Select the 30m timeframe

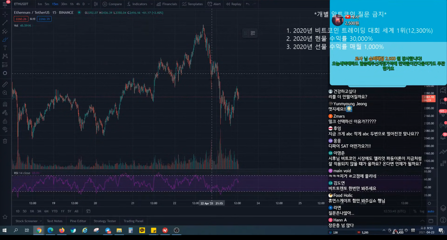[x=64, y=4]
